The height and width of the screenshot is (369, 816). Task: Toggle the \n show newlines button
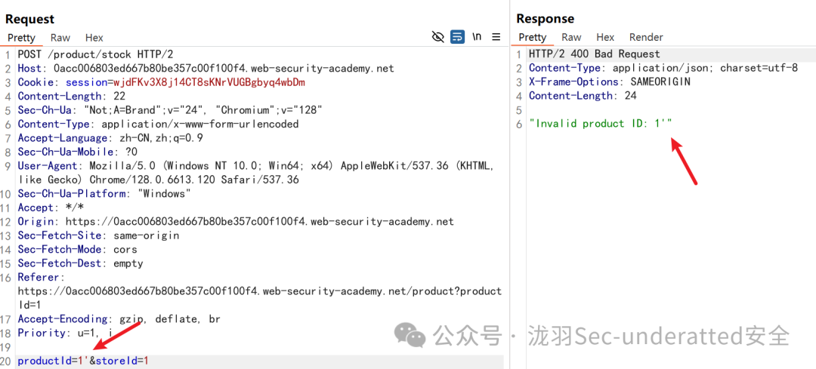click(x=477, y=37)
